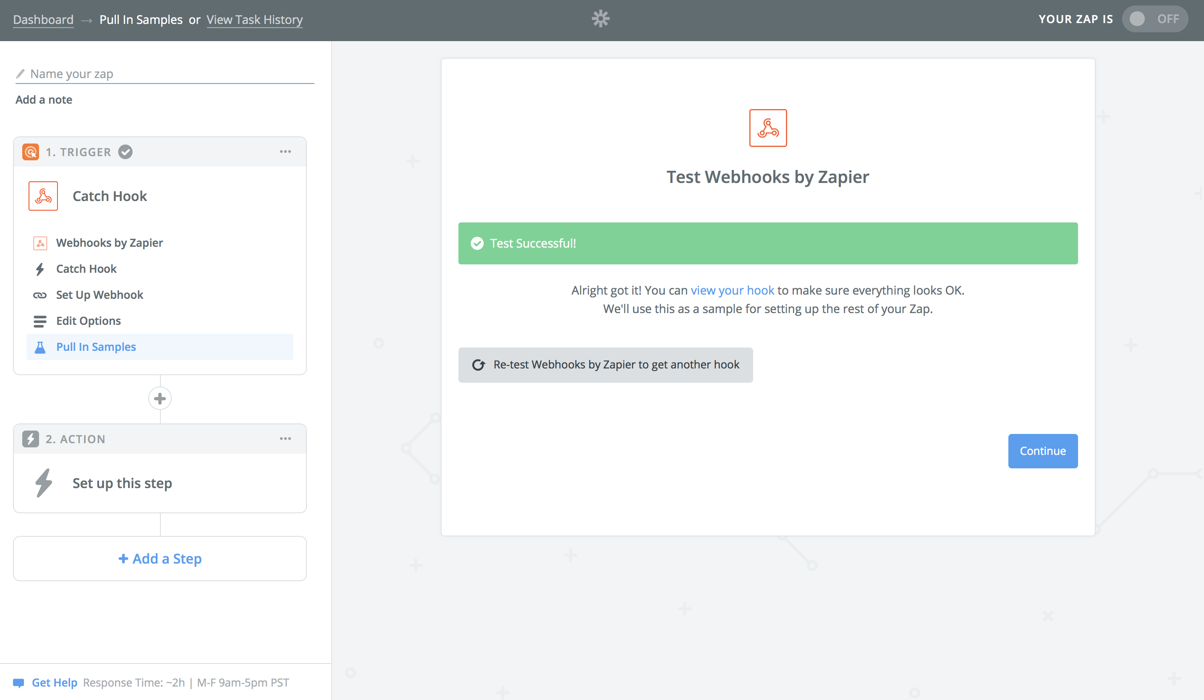The image size is (1204, 700).
Task: Open action step options ellipsis menu
Action: (285, 439)
